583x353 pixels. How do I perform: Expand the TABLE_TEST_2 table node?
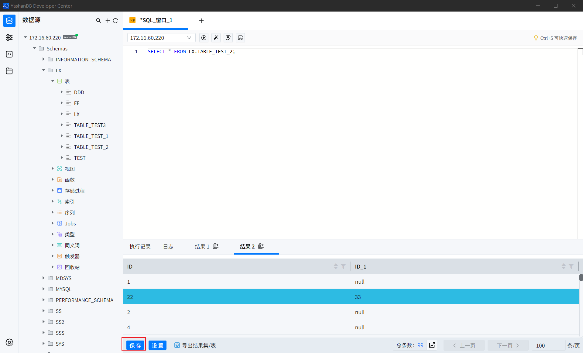click(62, 147)
